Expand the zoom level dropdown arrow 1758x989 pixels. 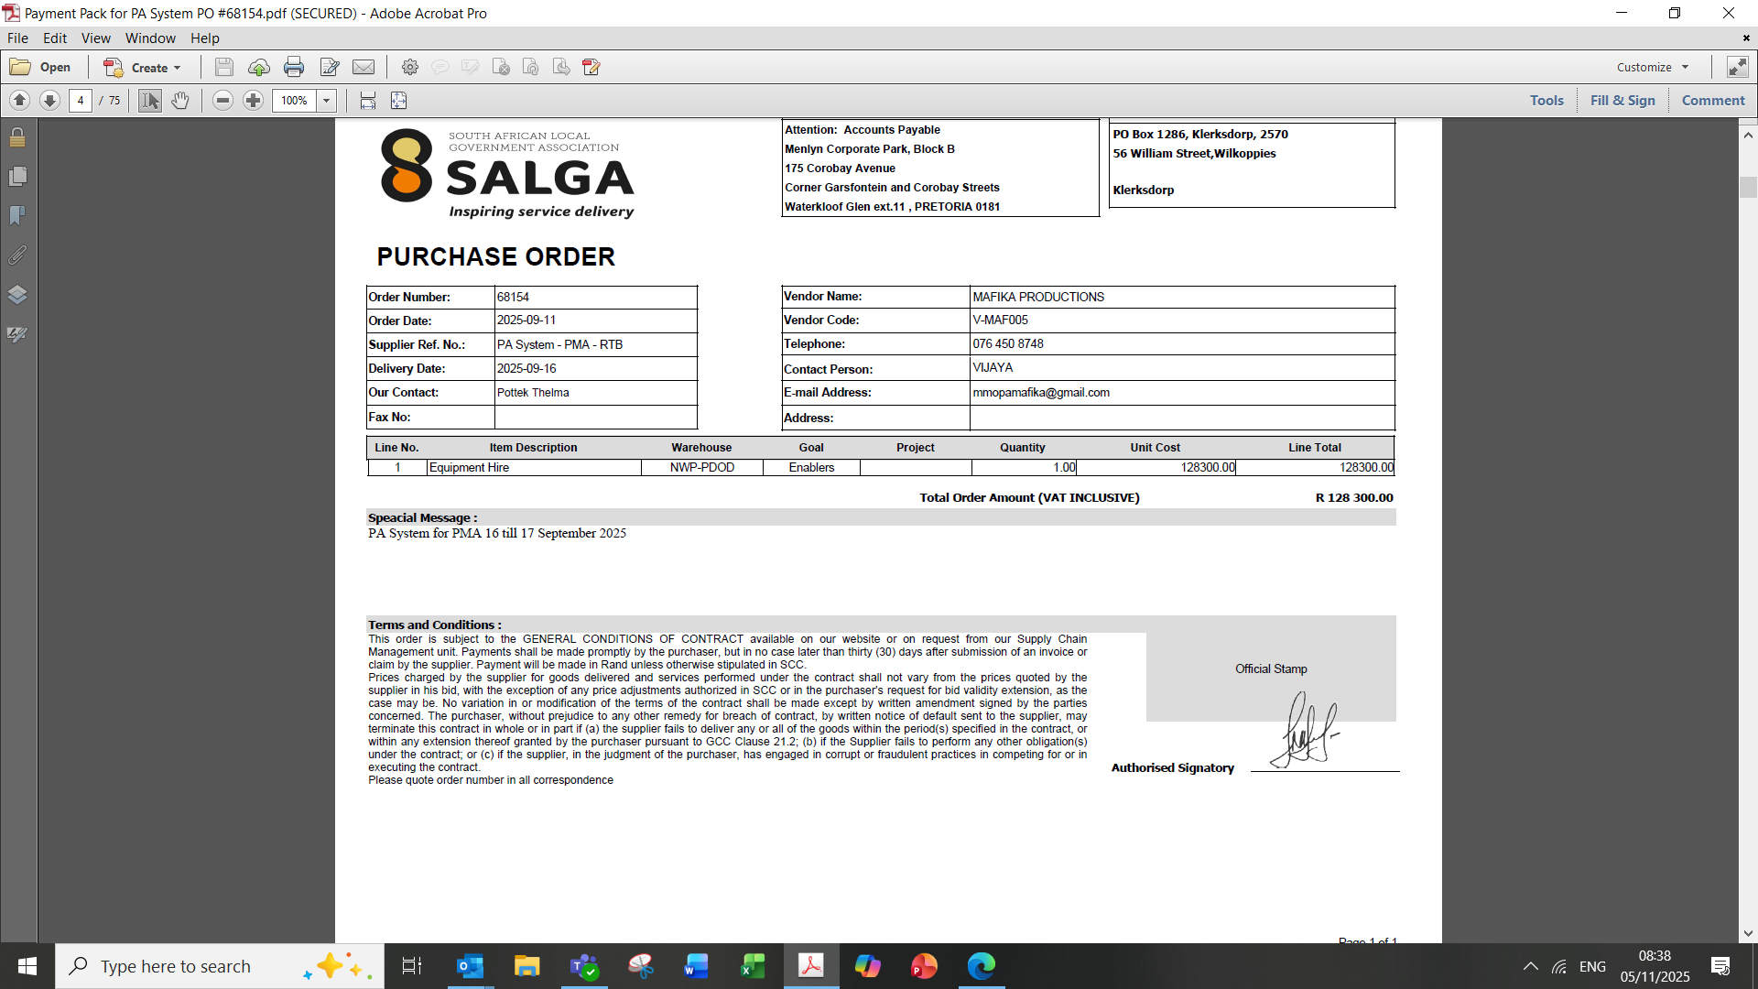click(327, 101)
